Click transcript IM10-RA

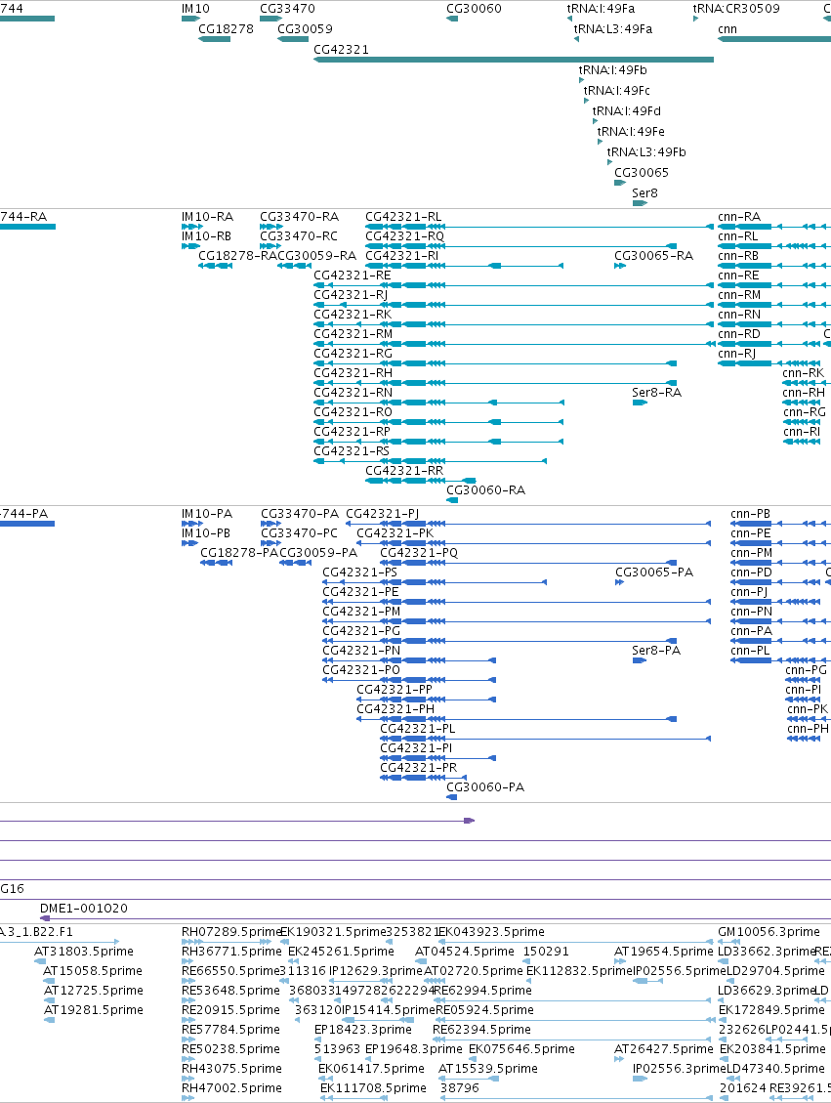pos(207,217)
